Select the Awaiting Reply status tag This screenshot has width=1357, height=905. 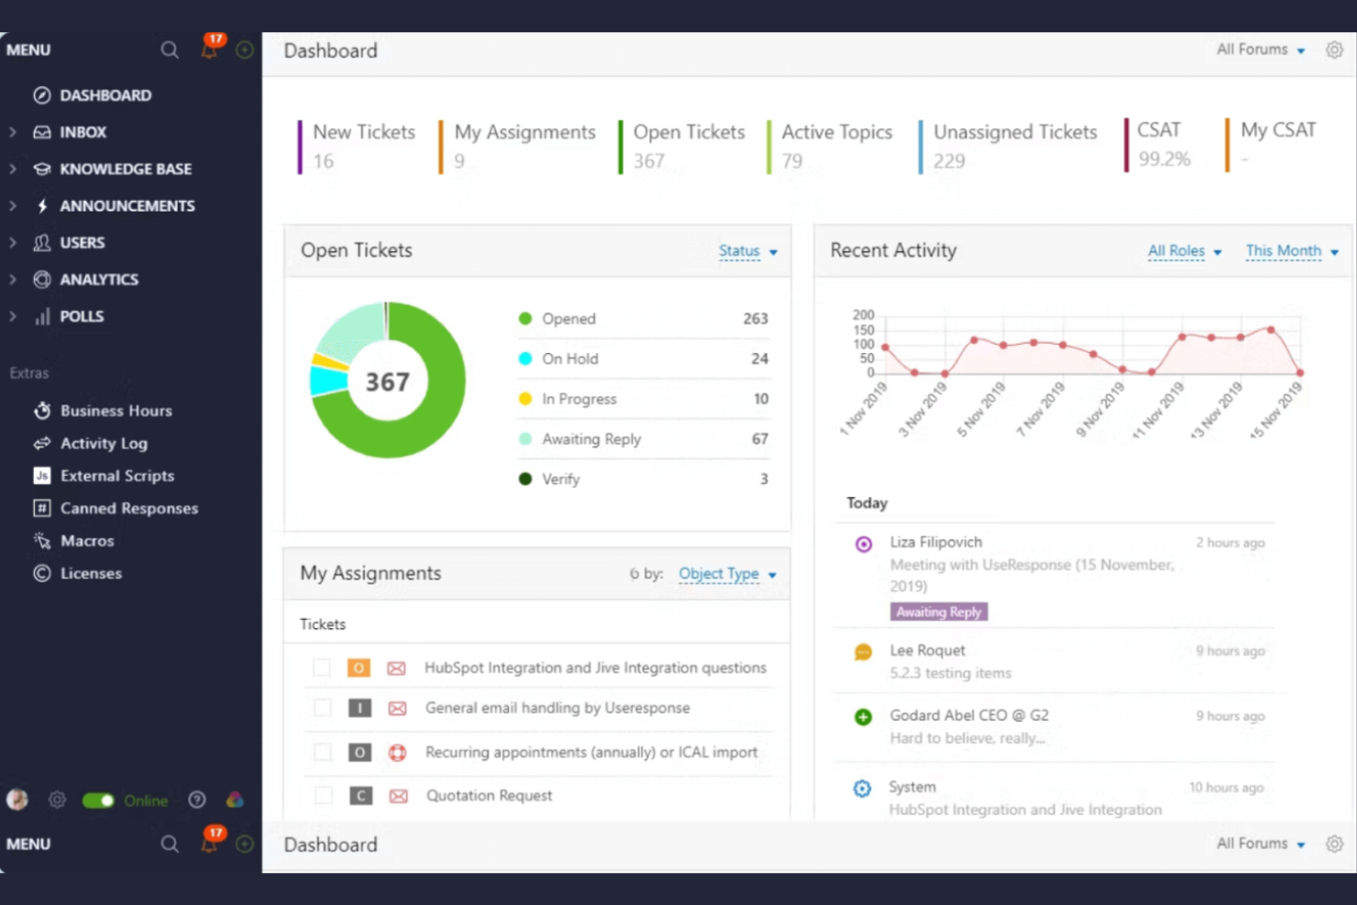click(x=938, y=611)
